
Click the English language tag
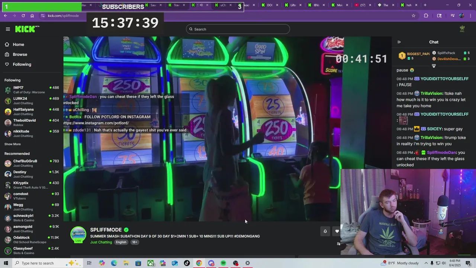[x=121, y=242]
